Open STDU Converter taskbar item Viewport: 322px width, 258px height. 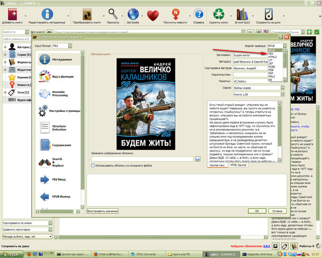coord(147,254)
